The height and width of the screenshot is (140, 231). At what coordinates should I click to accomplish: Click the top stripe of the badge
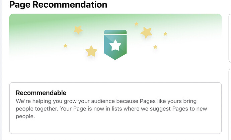(x=115, y=32)
